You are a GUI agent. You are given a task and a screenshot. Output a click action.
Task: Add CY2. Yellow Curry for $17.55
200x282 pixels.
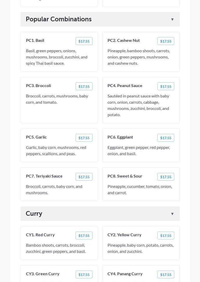point(166,235)
